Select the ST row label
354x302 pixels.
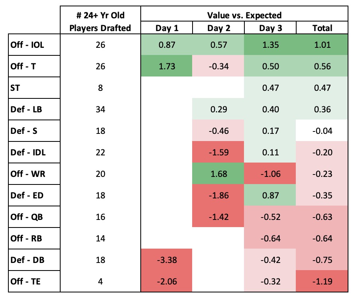tap(15, 87)
